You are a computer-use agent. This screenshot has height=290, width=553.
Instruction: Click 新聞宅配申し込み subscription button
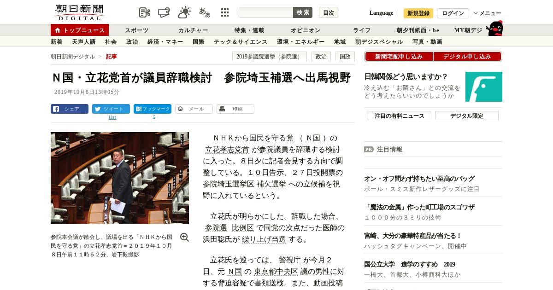399,57
